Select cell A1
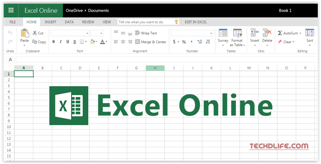Image resolution: width=321 pixels, height=164 pixels. click(x=24, y=74)
